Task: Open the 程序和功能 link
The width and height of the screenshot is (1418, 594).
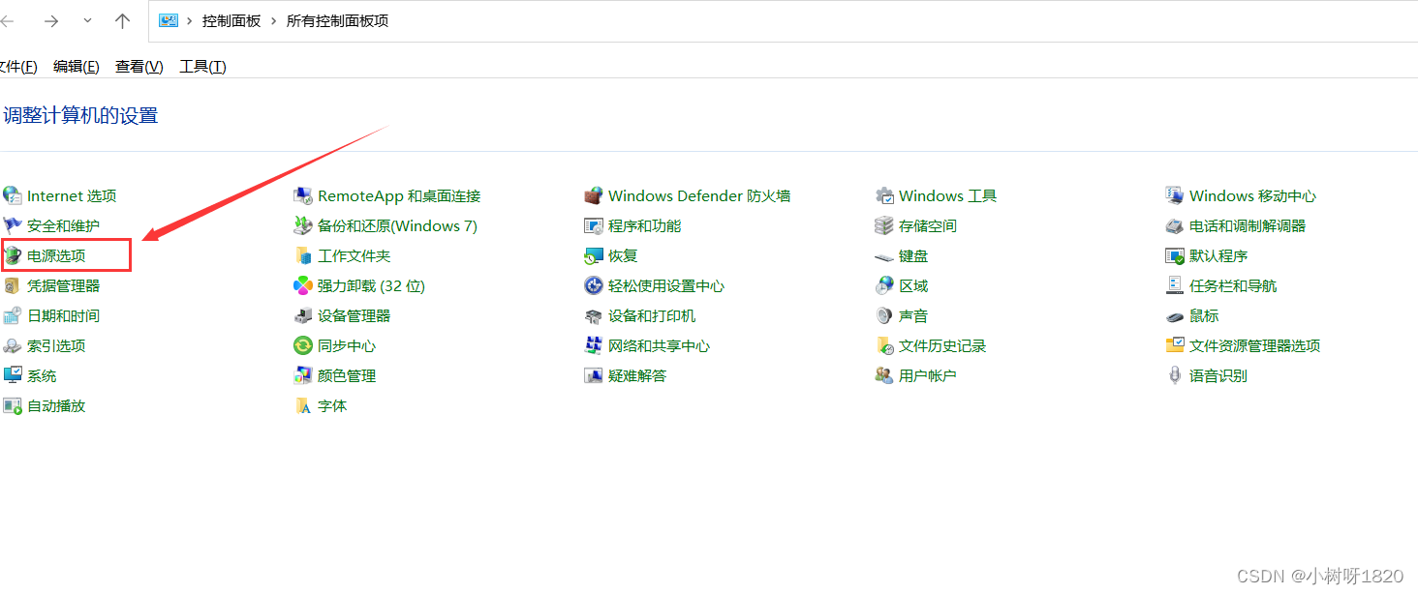Action: click(x=645, y=225)
